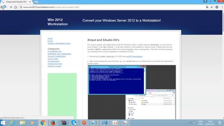
Task: Switch to Google Chrome taskbar icon
Action: pyautogui.click(x=43, y=123)
